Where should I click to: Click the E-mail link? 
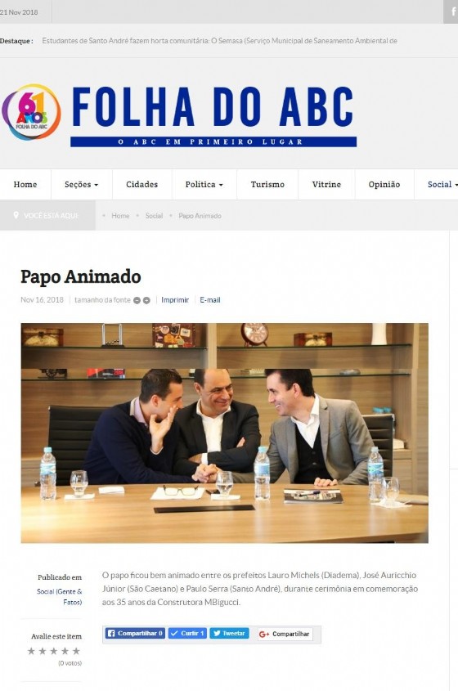pyautogui.click(x=210, y=300)
